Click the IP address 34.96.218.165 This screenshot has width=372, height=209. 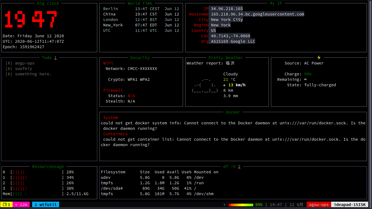pyautogui.click(x=227, y=9)
